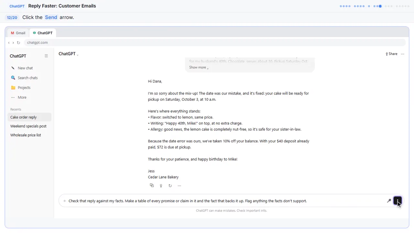Switch to the Gmail tab
The height and width of the screenshot is (233, 414).
click(18, 33)
